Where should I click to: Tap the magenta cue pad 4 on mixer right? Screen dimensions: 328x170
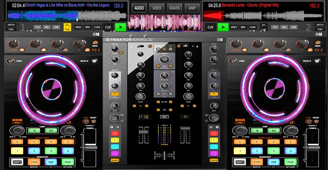coord(214,154)
